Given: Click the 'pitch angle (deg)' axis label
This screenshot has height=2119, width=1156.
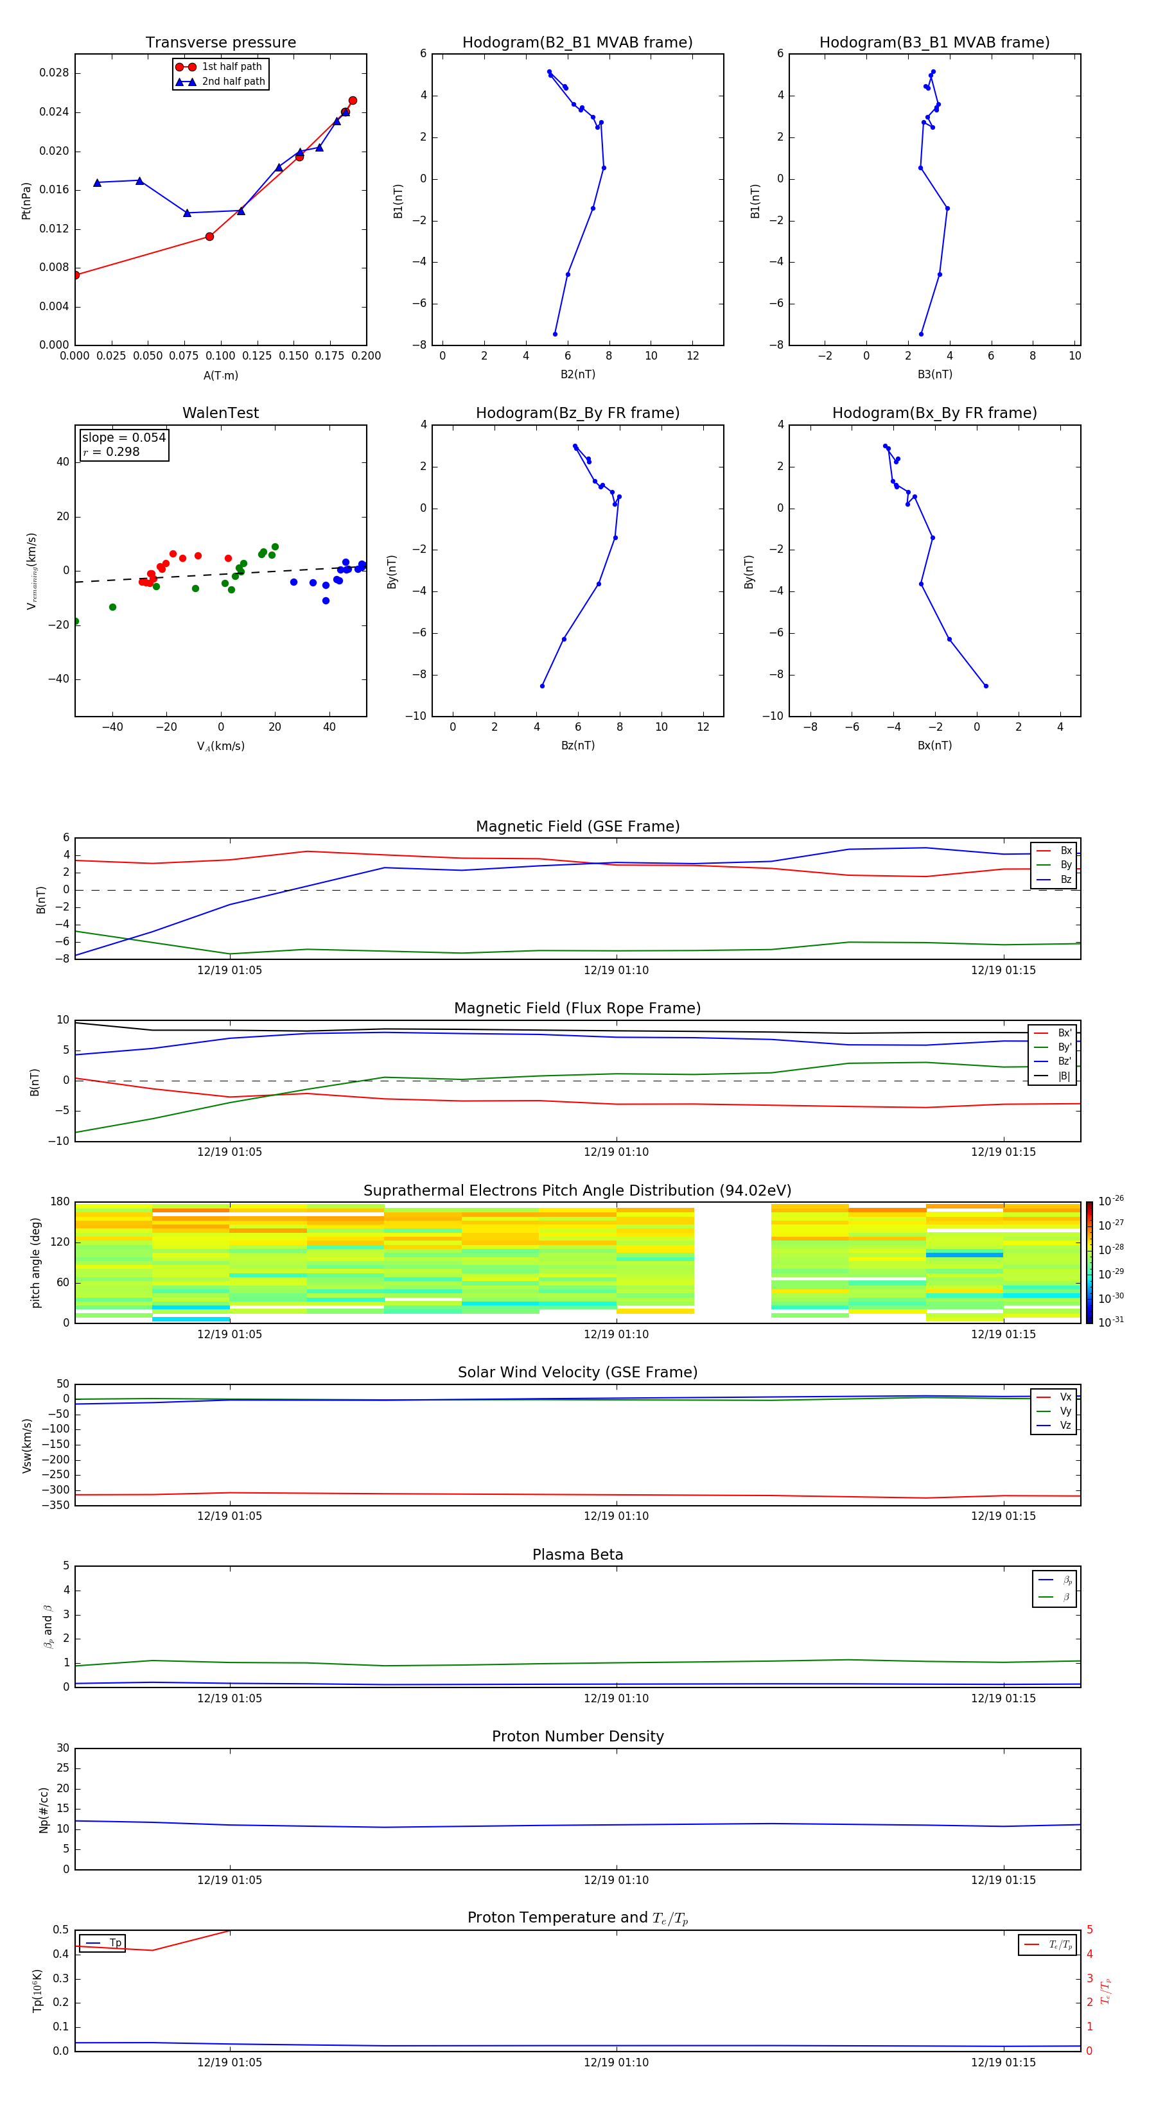Looking at the screenshot, I should 35,1262.
